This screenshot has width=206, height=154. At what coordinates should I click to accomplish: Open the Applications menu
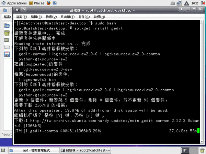click(x=14, y=3)
